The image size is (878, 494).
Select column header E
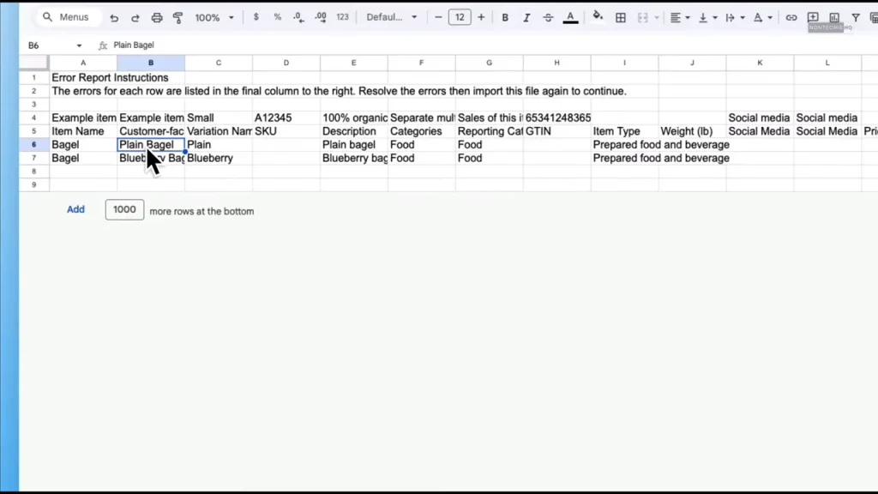point(354,63)
